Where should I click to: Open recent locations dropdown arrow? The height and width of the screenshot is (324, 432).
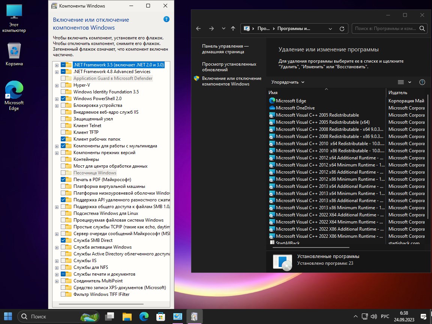point(223,28)
